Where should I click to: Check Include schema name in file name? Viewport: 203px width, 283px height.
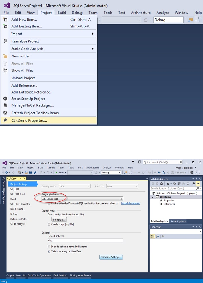click(x=49, y=247)
